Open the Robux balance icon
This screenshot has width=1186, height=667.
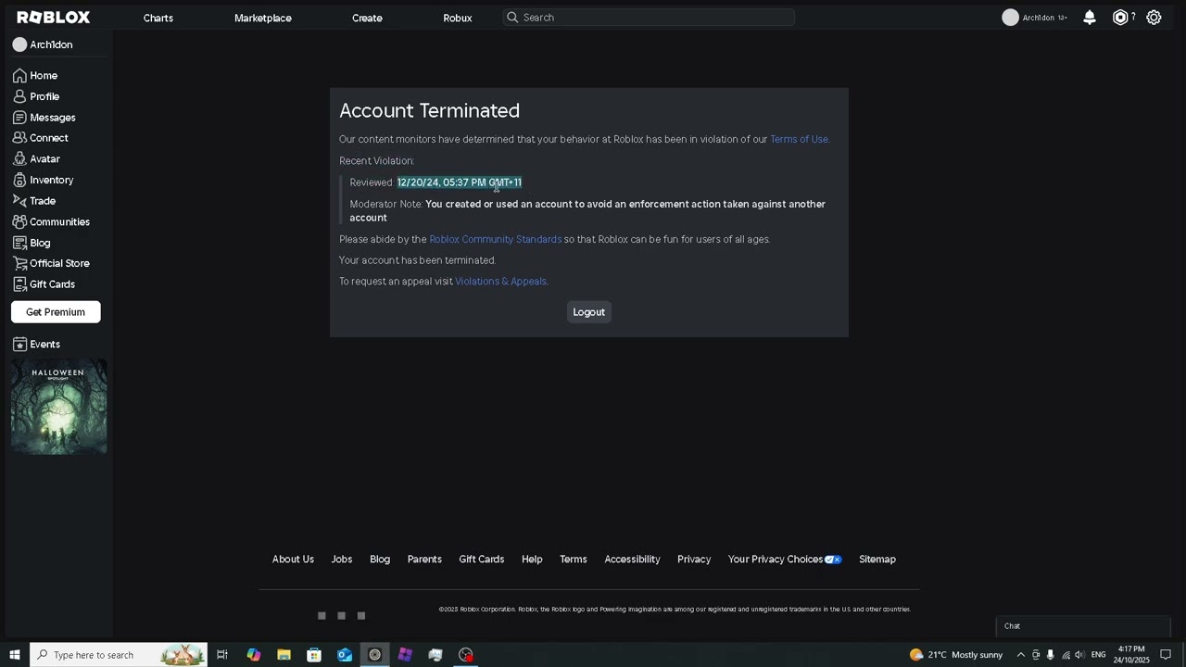point(1120,18)
